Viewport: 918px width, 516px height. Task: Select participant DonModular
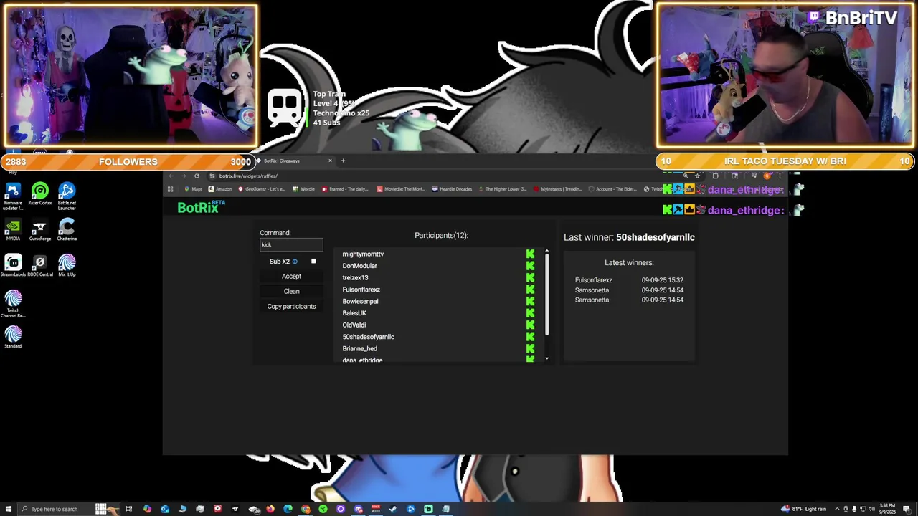pos(359,266)
